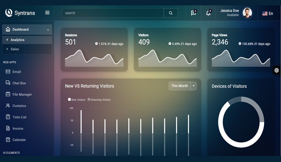Click the File Manager box icon
The image size is (281, 162).
8,94
